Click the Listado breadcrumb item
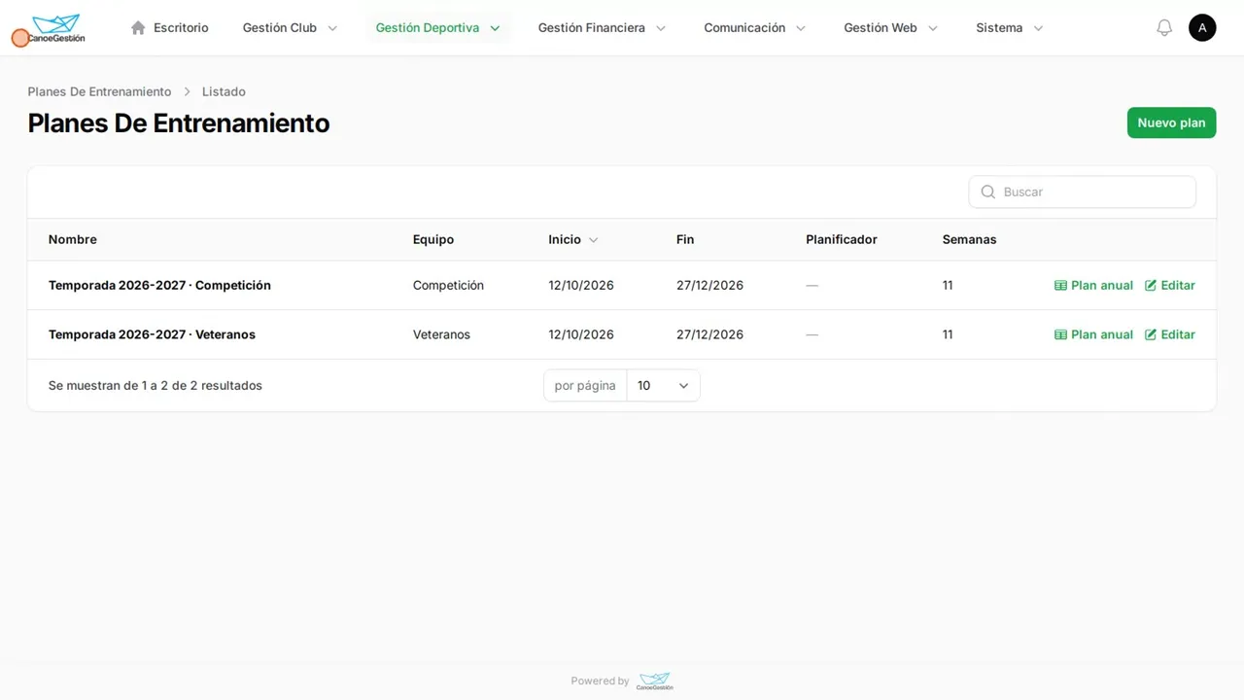 click(x=224, y=91)
